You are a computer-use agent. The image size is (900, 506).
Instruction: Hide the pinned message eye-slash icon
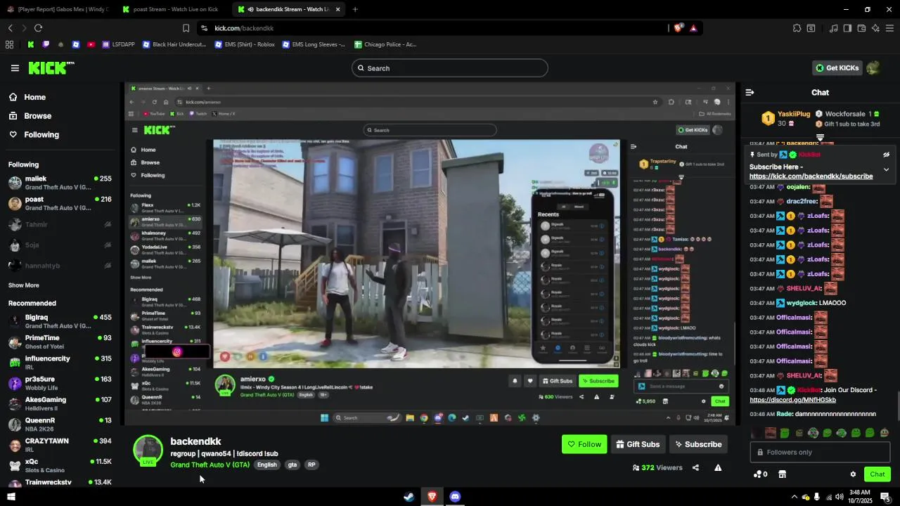tap(886, 155)
